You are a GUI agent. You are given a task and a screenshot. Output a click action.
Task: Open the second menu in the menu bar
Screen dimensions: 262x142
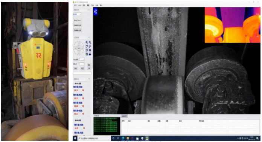point(79,5)
